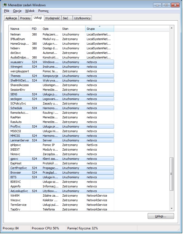Sort by the Stan column header
The height and width of the screenshot is (234, 183).
click(x=73, y=29)
